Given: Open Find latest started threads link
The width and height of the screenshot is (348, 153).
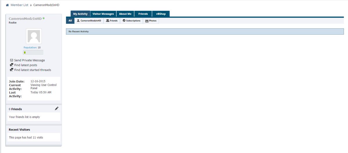Looking at the screenshot, I should (x=32, y=70).
